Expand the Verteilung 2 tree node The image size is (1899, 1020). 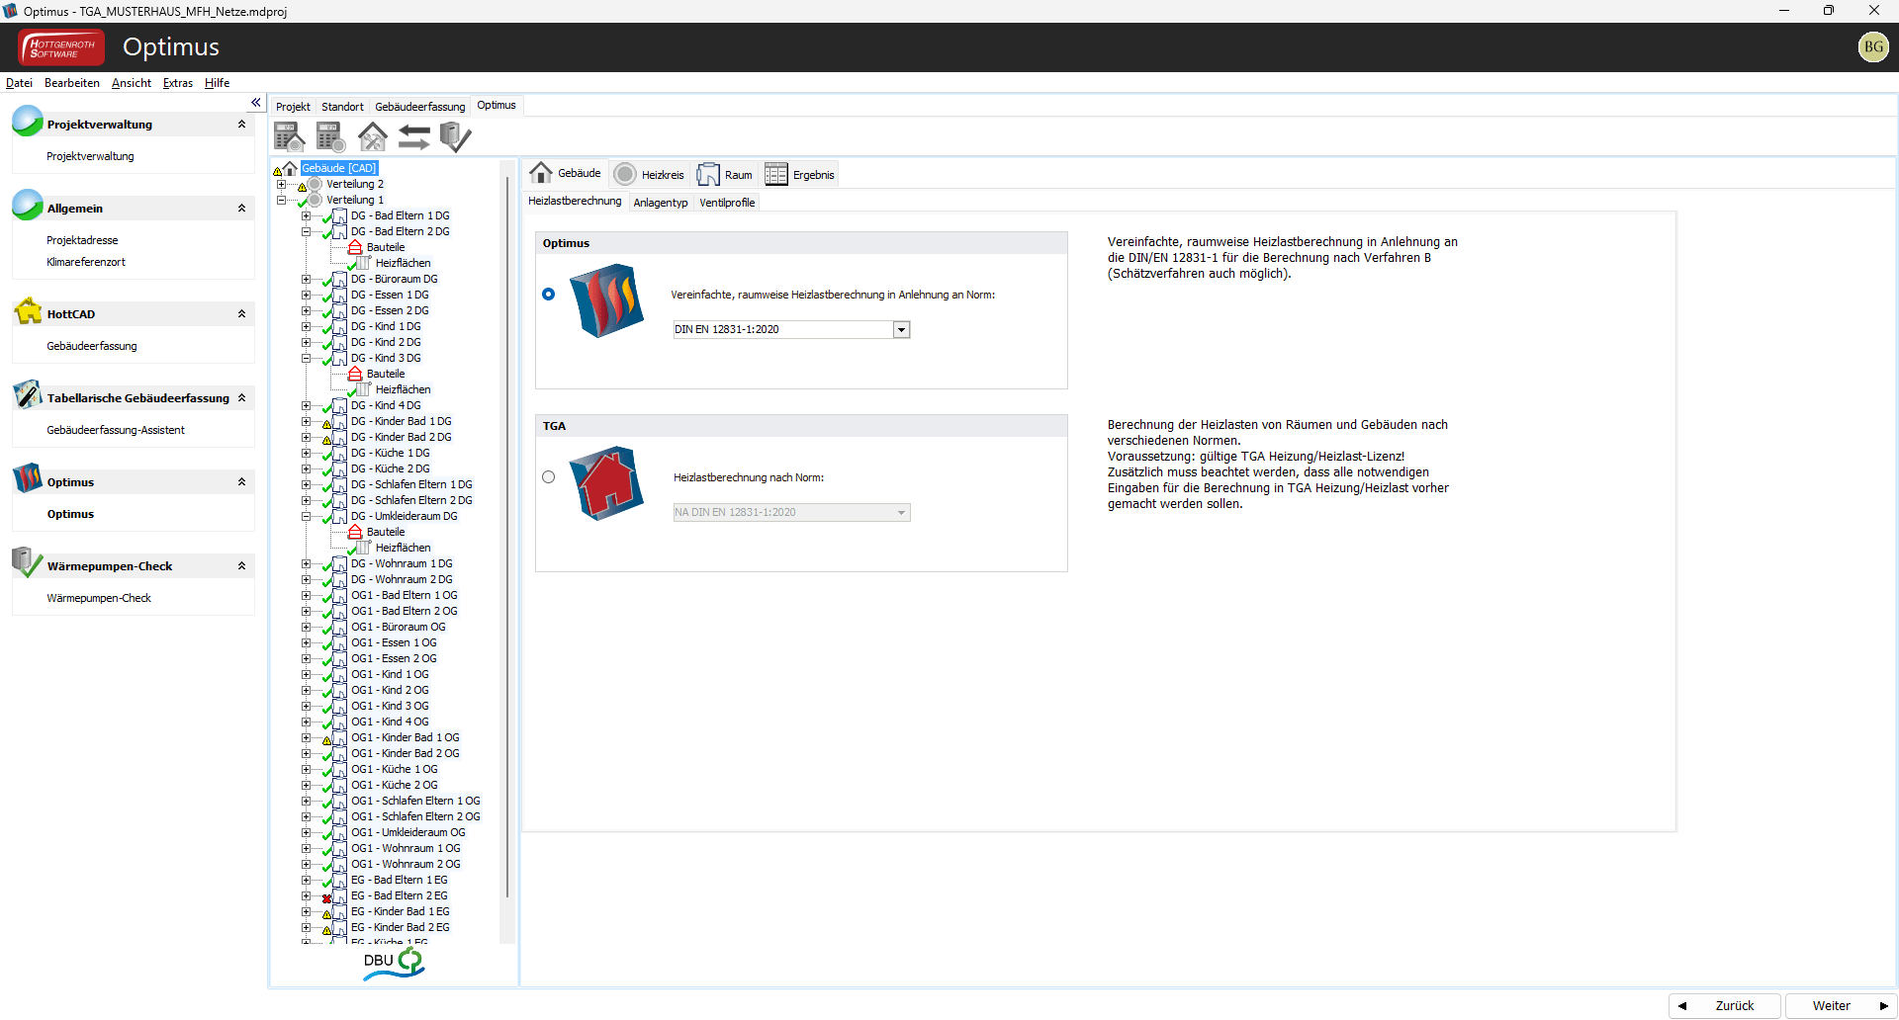(x=282, y=184)
